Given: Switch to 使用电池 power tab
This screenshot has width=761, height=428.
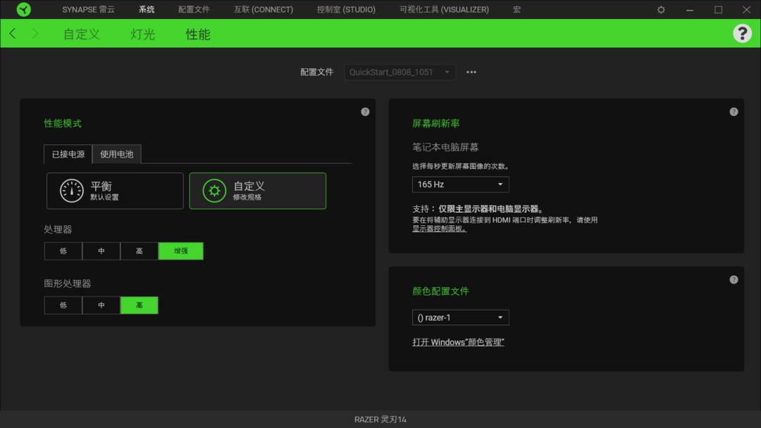Looking at the screenshot, I should click(116, 153).
